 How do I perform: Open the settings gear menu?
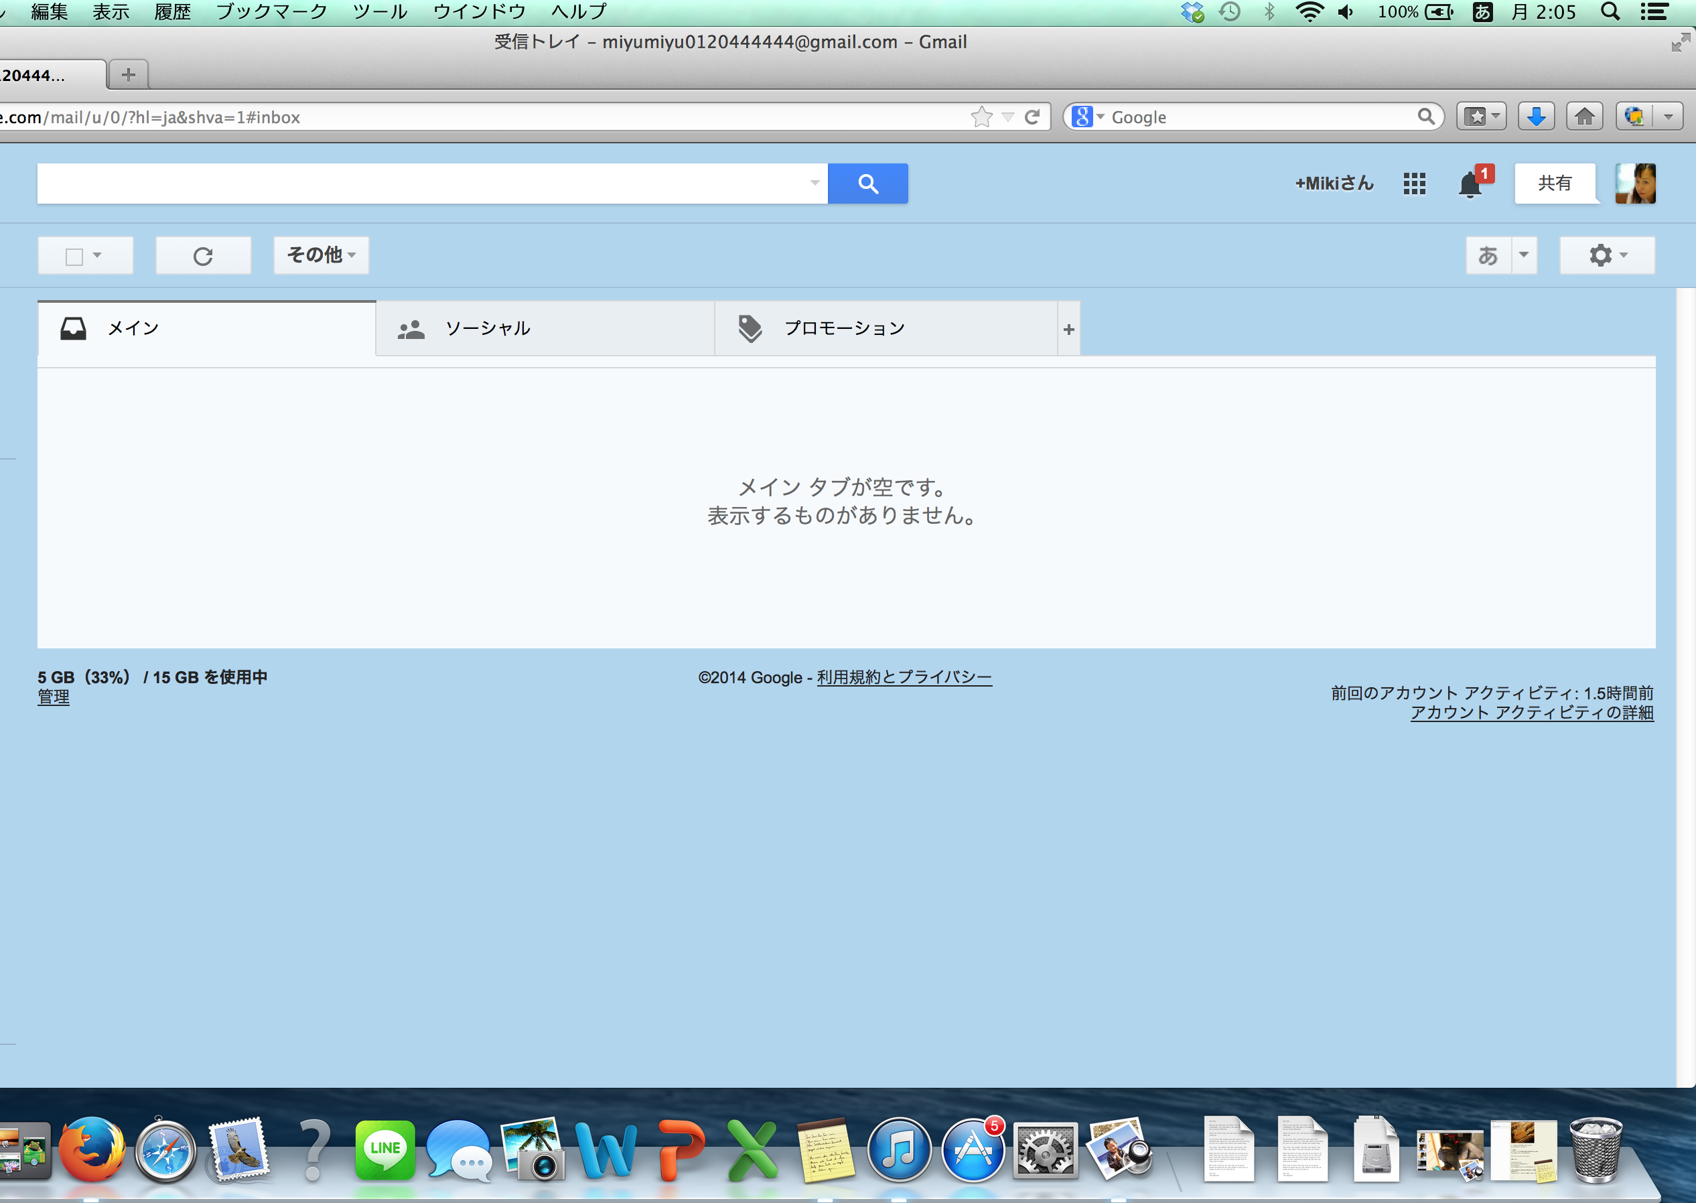(x=1606, y=256)
